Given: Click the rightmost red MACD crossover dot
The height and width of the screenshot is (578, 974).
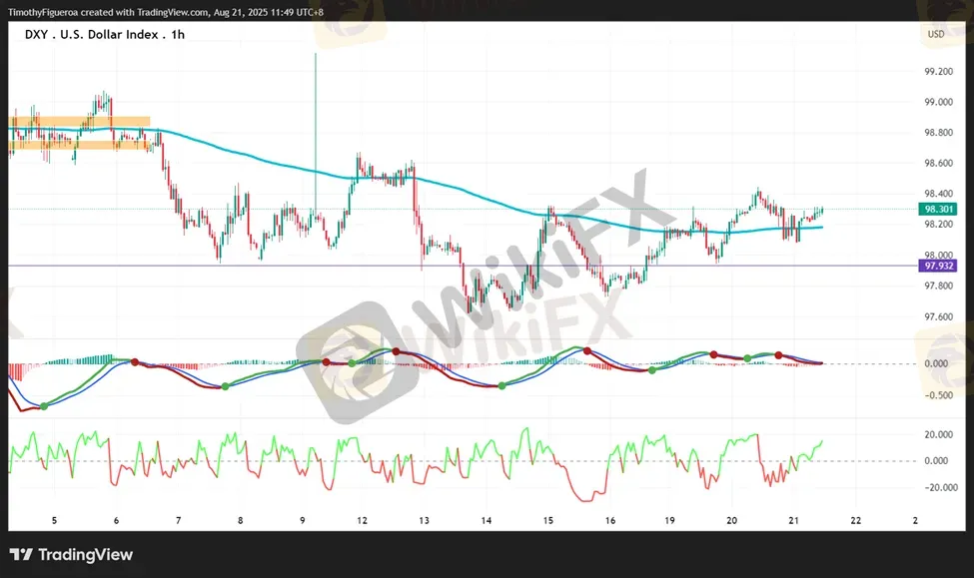Looking at the screenshot, I should click(780, 354).
